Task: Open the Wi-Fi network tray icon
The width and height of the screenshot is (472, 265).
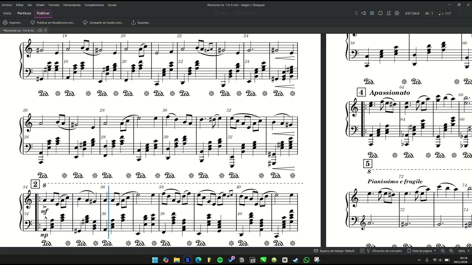Action: (x=435, y=260)
